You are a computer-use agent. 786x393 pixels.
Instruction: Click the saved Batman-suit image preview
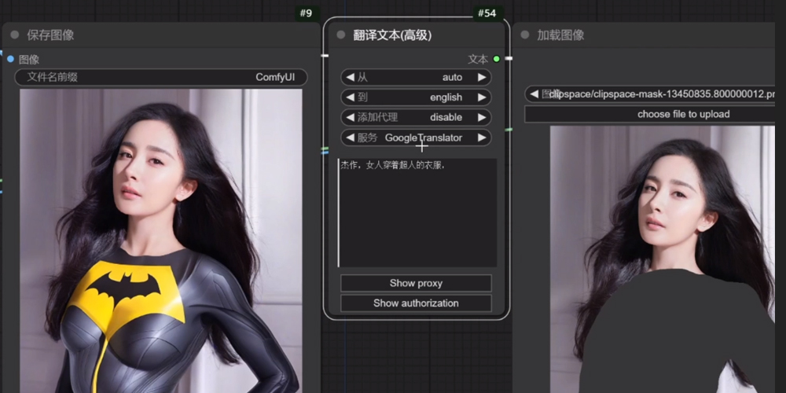(x=161, y=241)
